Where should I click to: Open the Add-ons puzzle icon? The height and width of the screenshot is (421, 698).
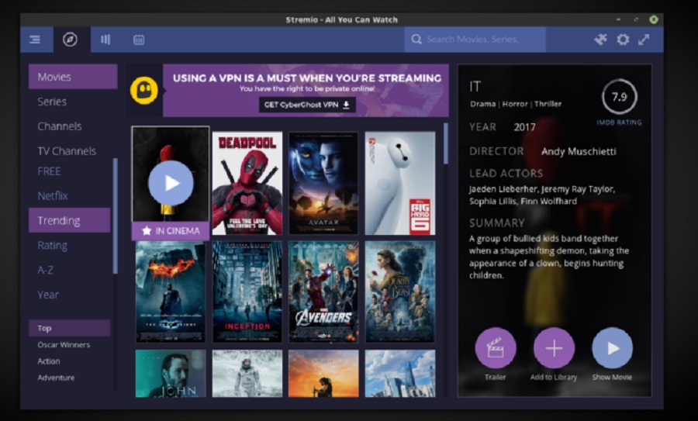point(600,40)
